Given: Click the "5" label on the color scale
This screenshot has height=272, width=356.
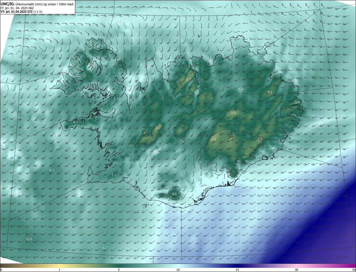Looking at the screenshot, I should 119,270.
